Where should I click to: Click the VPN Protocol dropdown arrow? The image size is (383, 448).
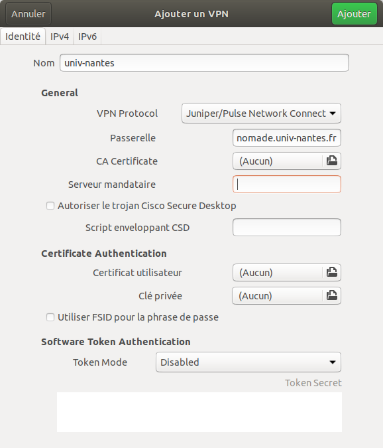point(333,113)
